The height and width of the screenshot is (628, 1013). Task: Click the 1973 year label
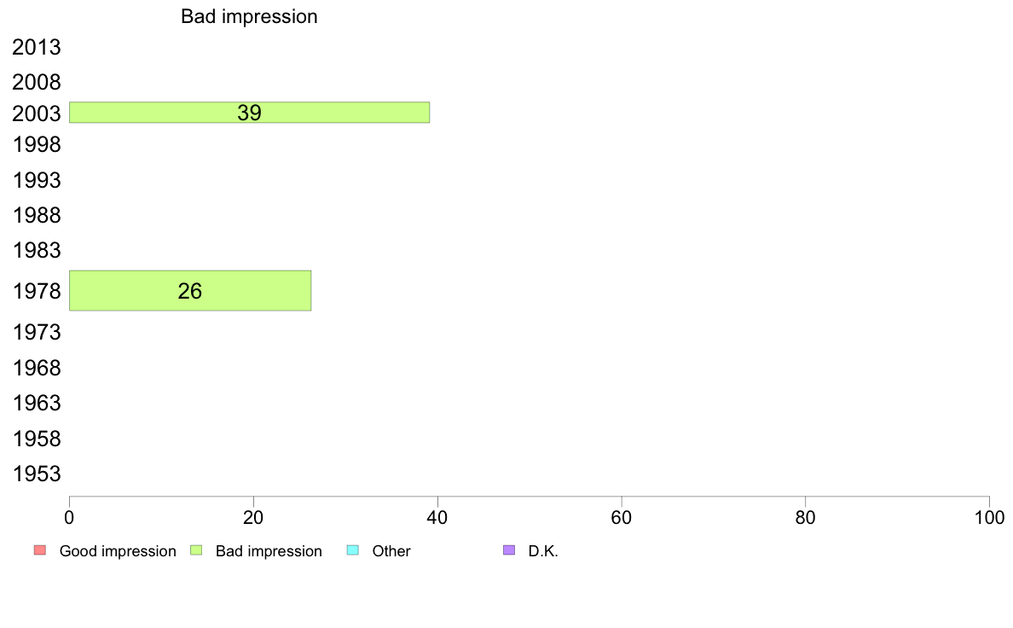pyautogui.click(x=36, y=333)
